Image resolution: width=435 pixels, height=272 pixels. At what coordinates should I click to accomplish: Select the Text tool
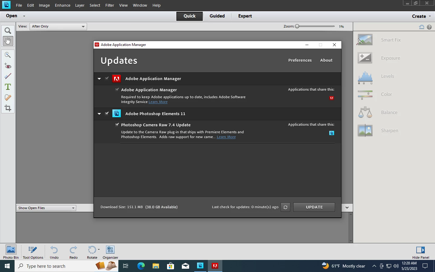tap(8, 87)
